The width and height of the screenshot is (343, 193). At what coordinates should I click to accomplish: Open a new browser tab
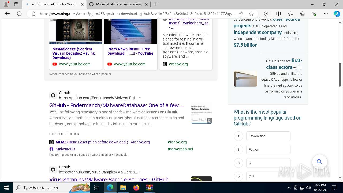(x=155, y=4)
